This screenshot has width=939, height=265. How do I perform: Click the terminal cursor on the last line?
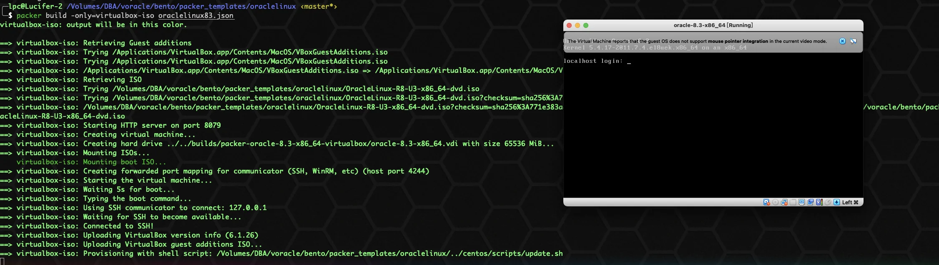click(2, 262)
